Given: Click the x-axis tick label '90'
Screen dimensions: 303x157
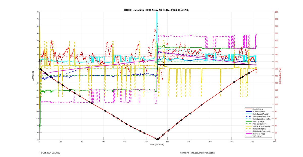Looking at the screenshot, I should coord(103,142).
